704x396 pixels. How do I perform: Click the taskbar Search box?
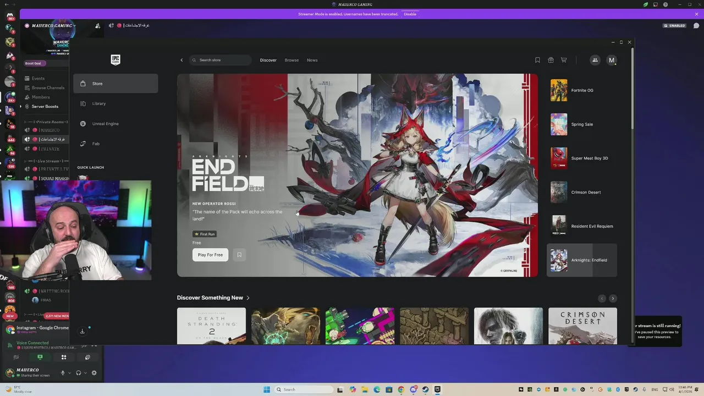click(304, 389)
